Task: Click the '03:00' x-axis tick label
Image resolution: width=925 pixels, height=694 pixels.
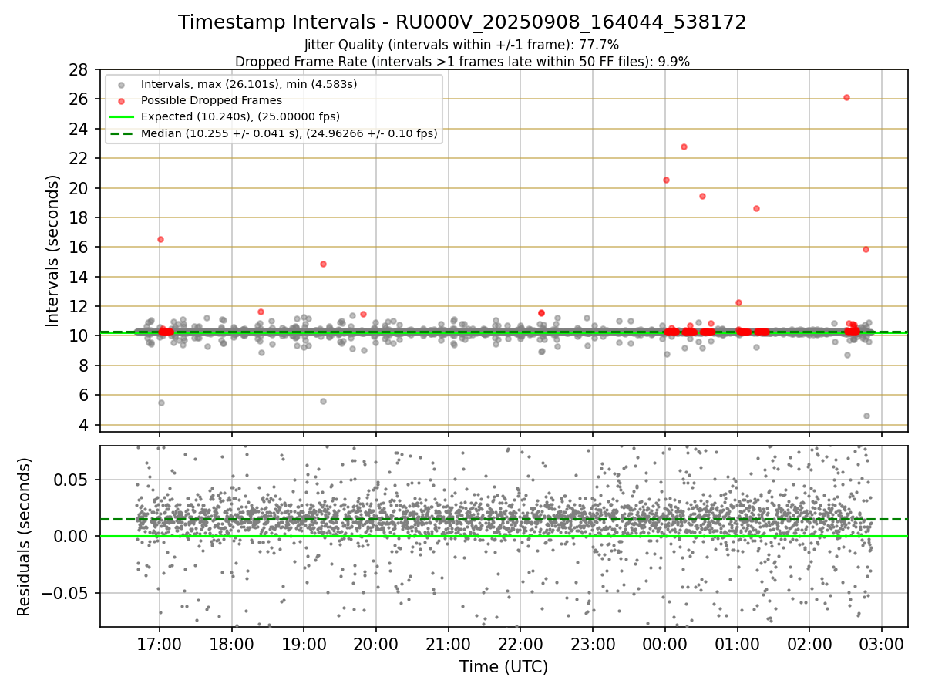Action: (x=882, y=645)
